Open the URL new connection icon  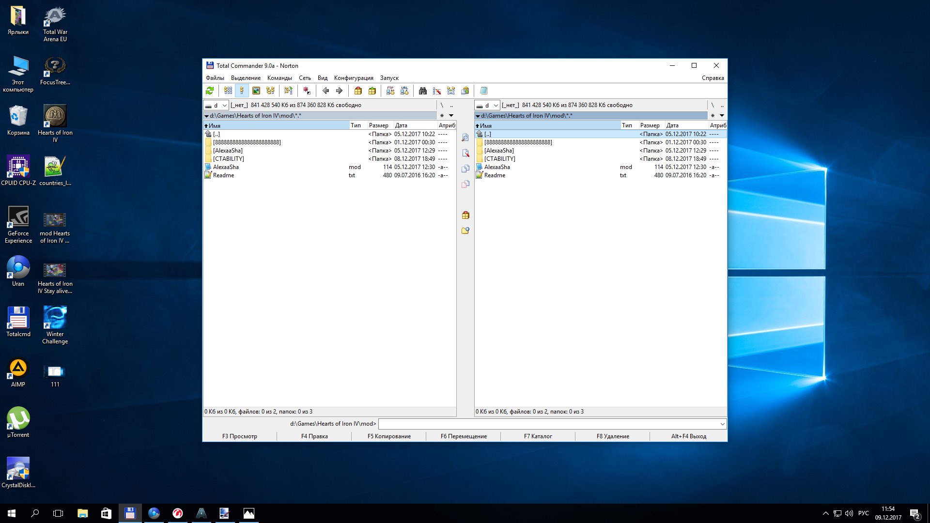[x=404, y=91]
